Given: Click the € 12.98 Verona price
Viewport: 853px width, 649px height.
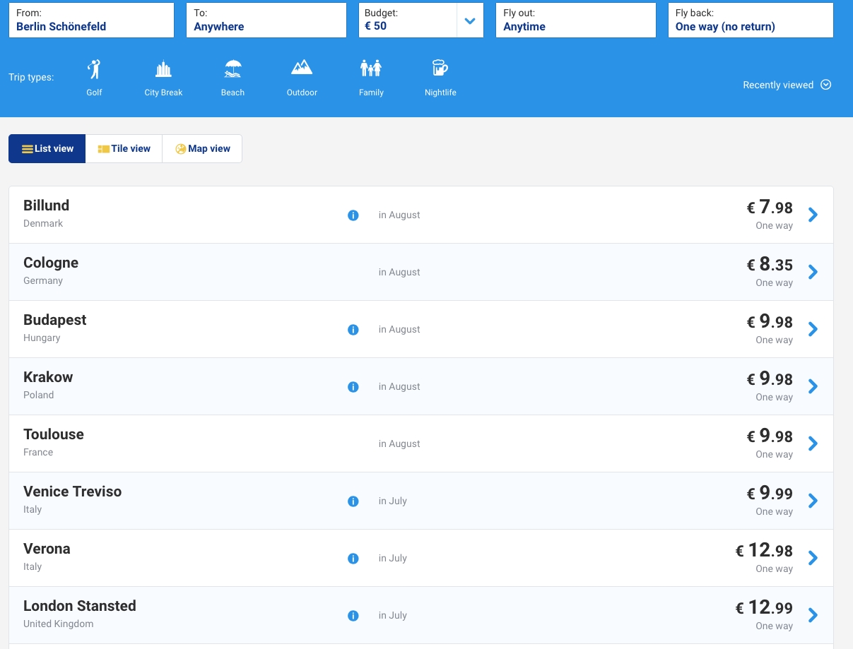Looking at the screenshot, I should coord(764,550).
